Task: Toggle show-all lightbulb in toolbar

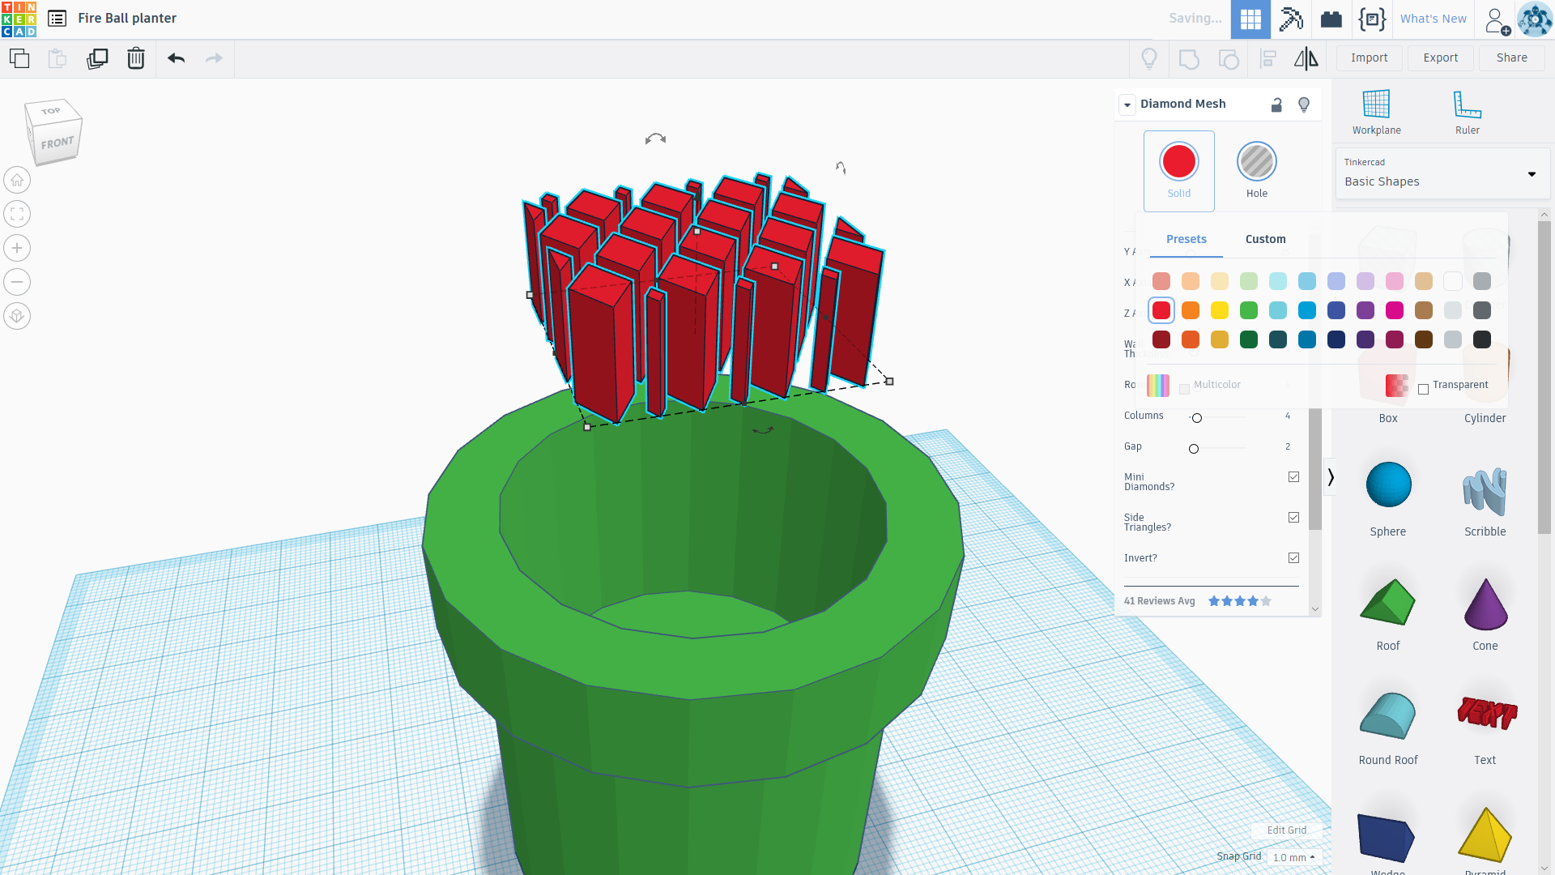Action: [1148, 58]
